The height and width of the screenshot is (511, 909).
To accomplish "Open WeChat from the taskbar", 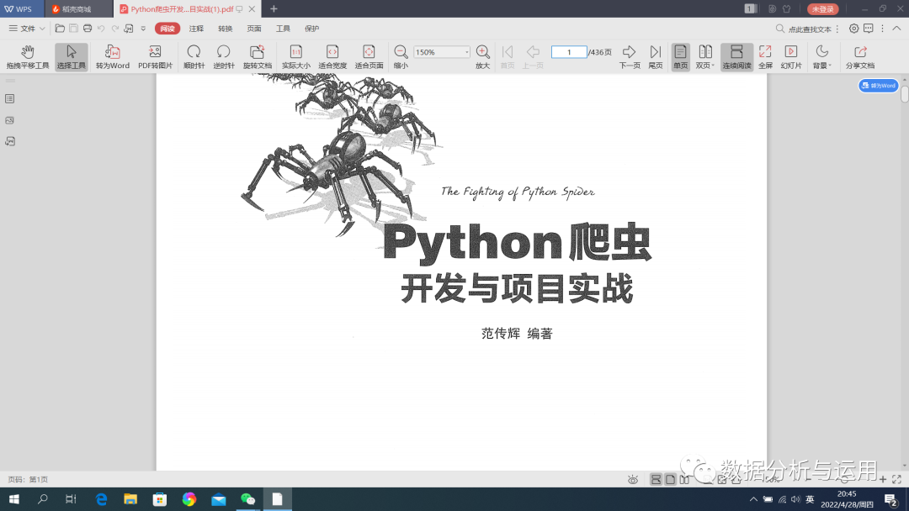I will 248,499.
